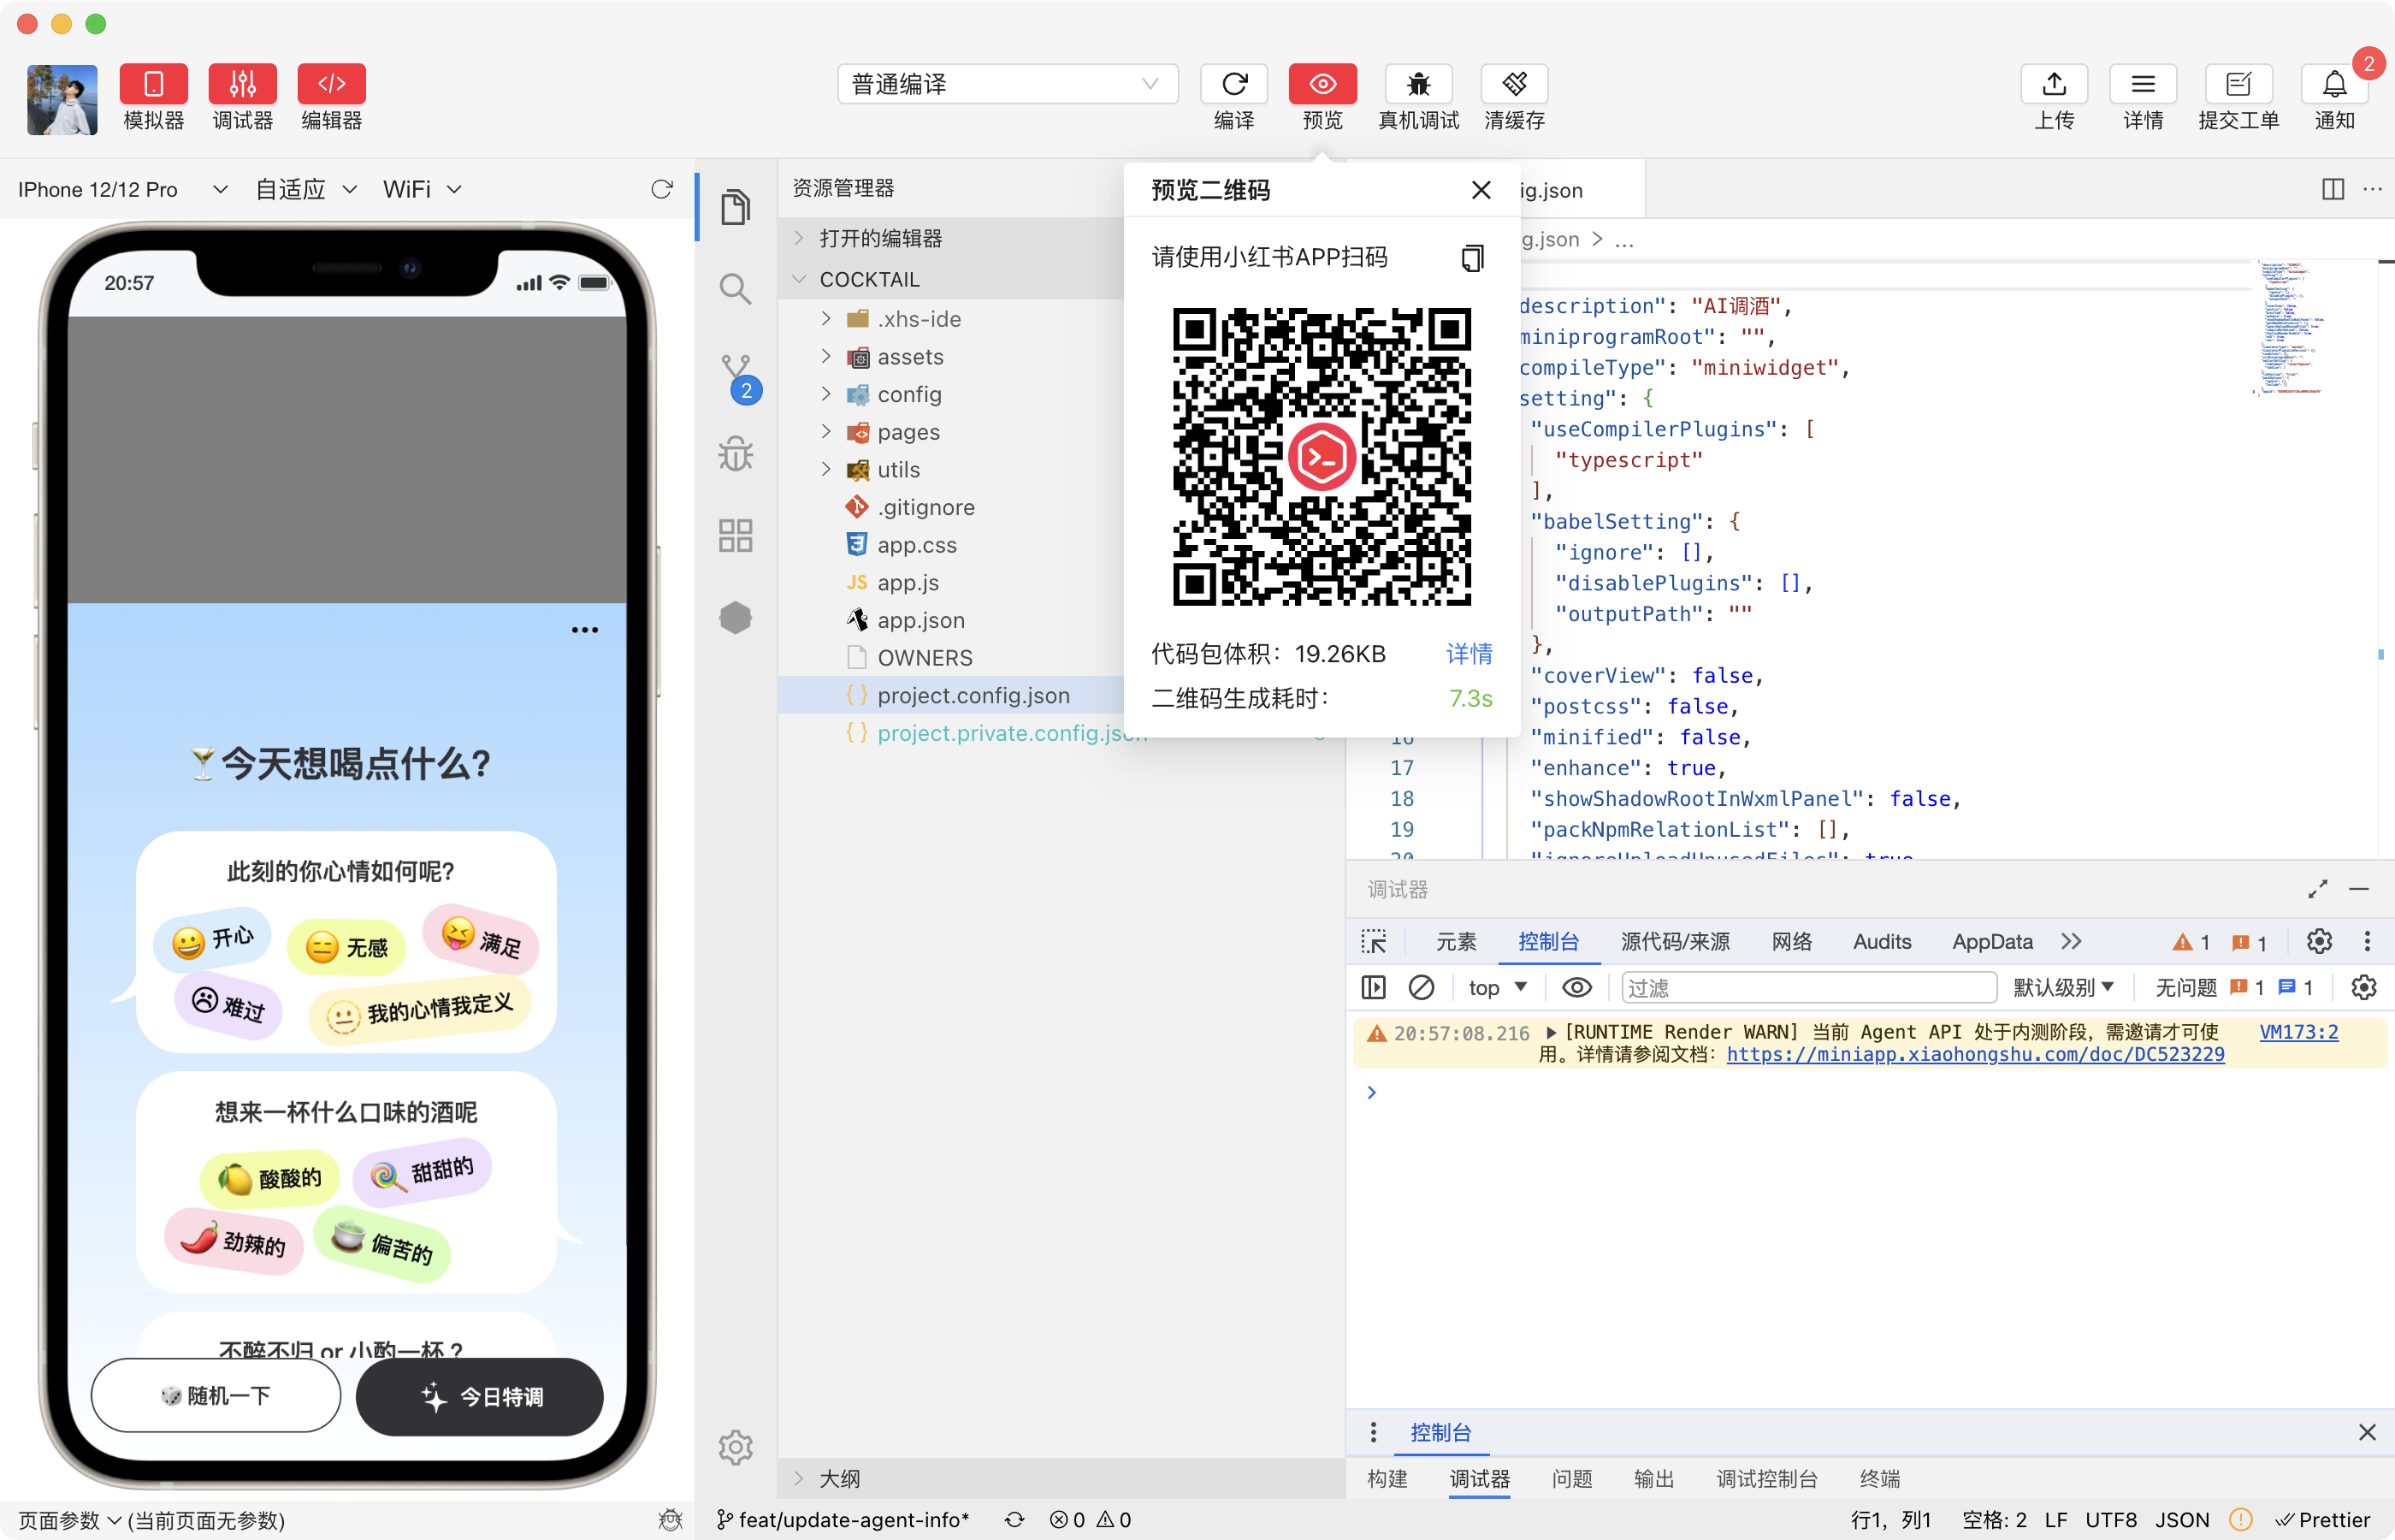This screenshot has height=1540, width=2395.
Task: Switch to the 问题 problems tab
Action: pyautogui.click(x=1571, y=1479)
